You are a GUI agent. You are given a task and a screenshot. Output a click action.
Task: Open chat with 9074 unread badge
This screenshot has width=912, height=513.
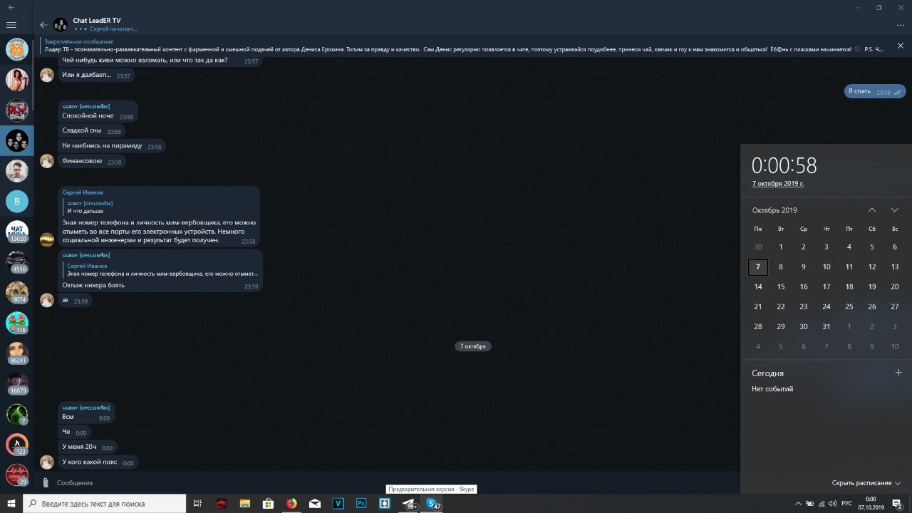click(x=17, y=293)
